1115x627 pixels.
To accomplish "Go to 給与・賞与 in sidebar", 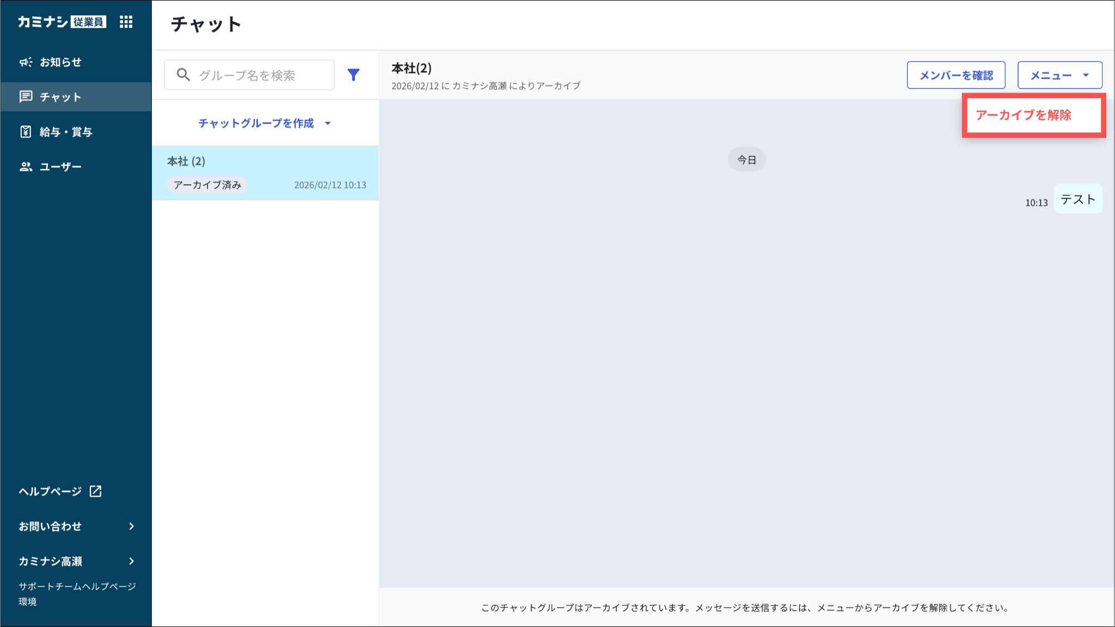I will [66, 132].
